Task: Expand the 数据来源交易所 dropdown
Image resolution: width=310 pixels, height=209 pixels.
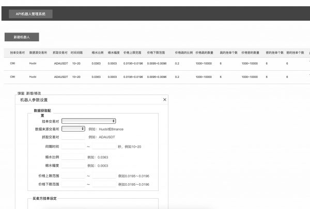Action: (73, 129)
